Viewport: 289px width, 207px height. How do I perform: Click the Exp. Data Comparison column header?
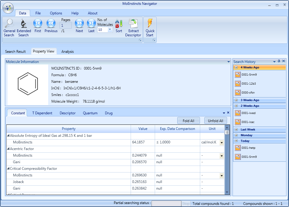coord(177,129)
